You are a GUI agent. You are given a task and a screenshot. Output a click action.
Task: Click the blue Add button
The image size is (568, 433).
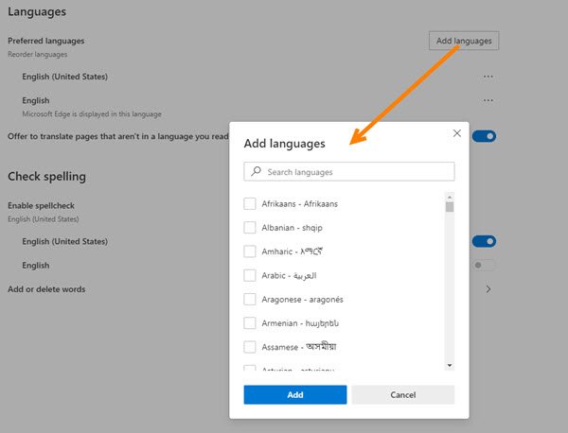pyautogui.click(x=294, y=394)
